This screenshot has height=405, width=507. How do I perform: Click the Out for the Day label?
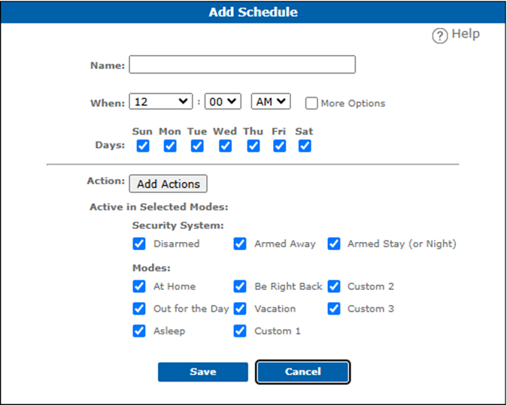point(191,309)
